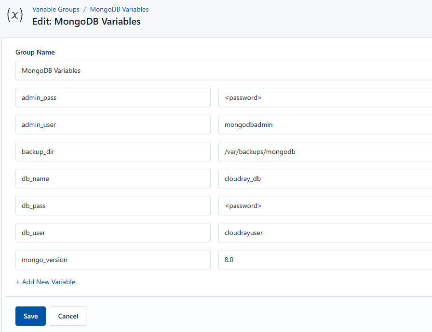Click the (x) application logo icon
Viewport: 432px width, 332px height.
(15, 15)
